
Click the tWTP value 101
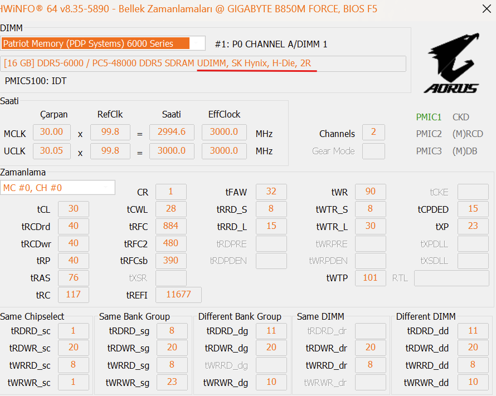coord(371,278)
